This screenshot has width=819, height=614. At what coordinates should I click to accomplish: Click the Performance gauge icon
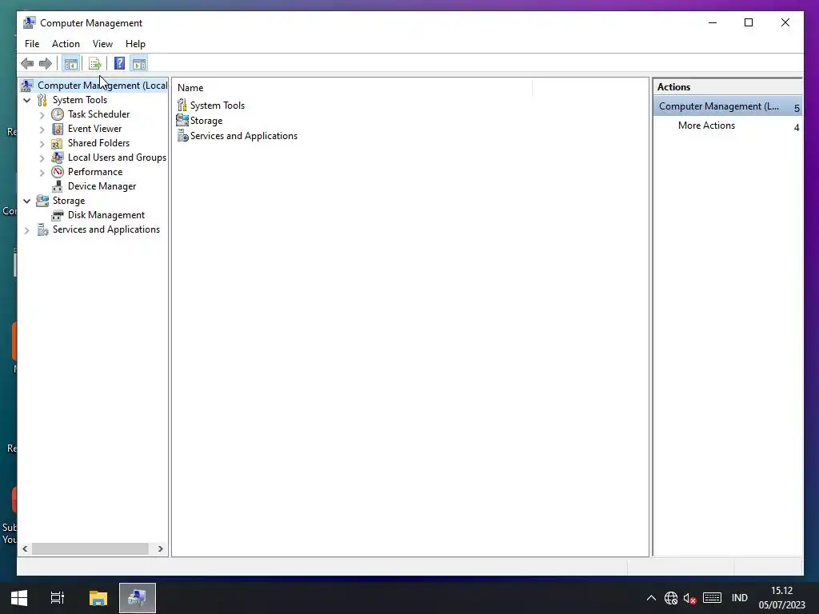(x=58, y=172)
